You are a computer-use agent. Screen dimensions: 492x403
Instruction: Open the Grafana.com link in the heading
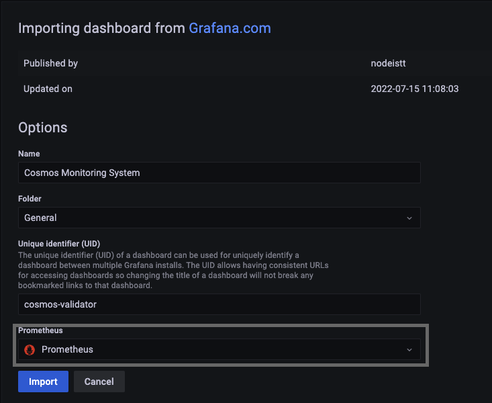tap(230, 28)
